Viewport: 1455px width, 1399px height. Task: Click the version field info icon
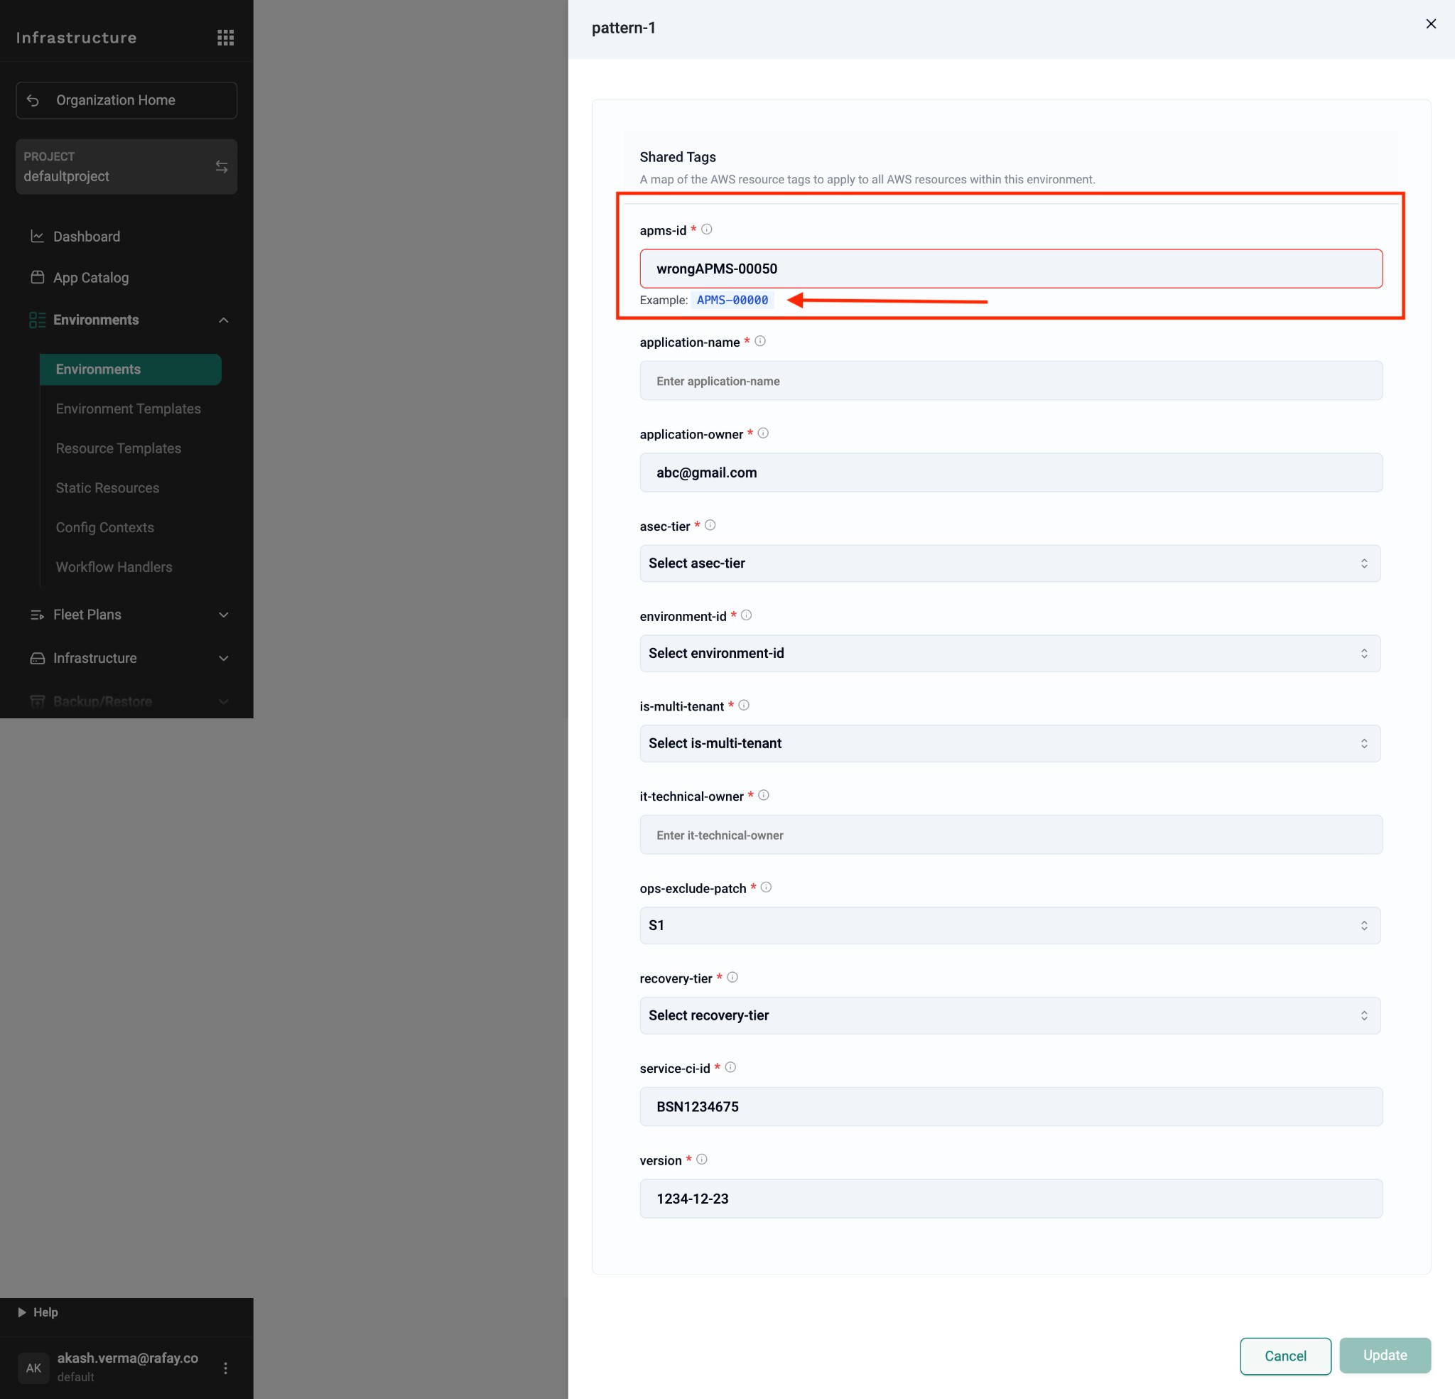pos(701,1159)
